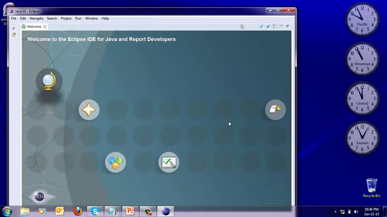Show hidden system tray icons

[335, 212]
